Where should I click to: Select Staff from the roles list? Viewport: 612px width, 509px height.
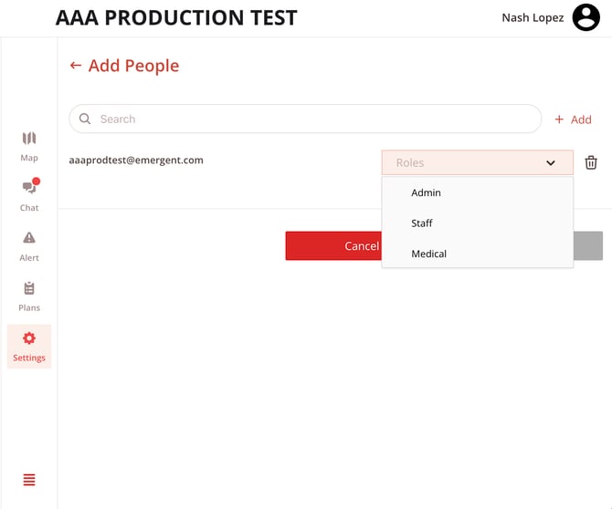pyautogui.click(x=422, y=223)
